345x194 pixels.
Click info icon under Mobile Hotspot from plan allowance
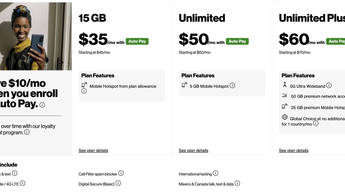tap(84, 91)
